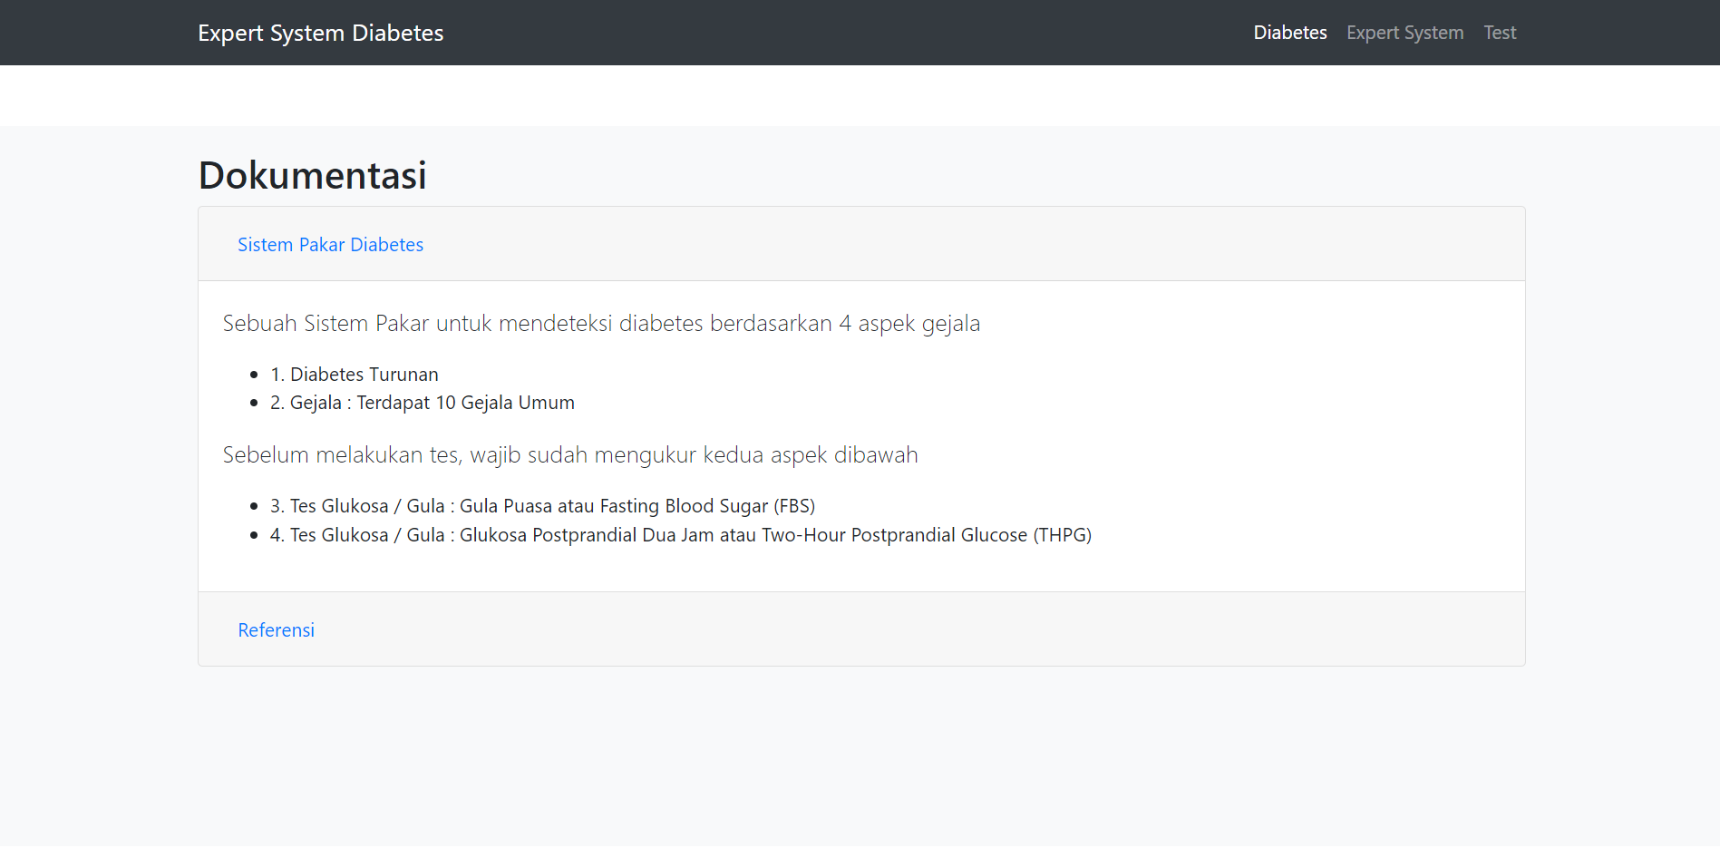
Task: Click the bullet before the THPG item
Action: [x=254, y=536]
